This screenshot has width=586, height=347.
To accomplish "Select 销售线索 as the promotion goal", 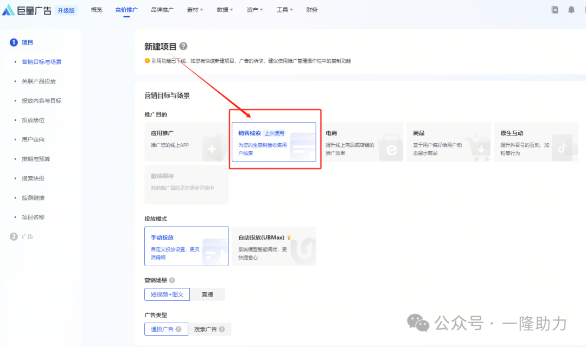I will [x=274, y=142].
